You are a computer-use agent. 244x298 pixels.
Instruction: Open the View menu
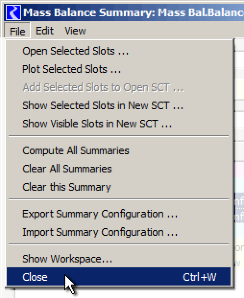(75, 31)
